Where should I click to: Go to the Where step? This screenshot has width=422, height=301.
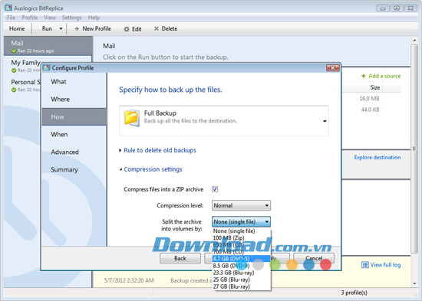(74, 99)
